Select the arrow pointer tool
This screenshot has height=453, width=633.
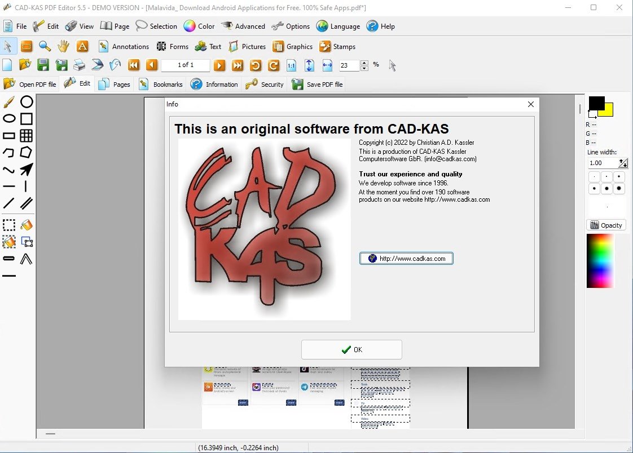8,46
